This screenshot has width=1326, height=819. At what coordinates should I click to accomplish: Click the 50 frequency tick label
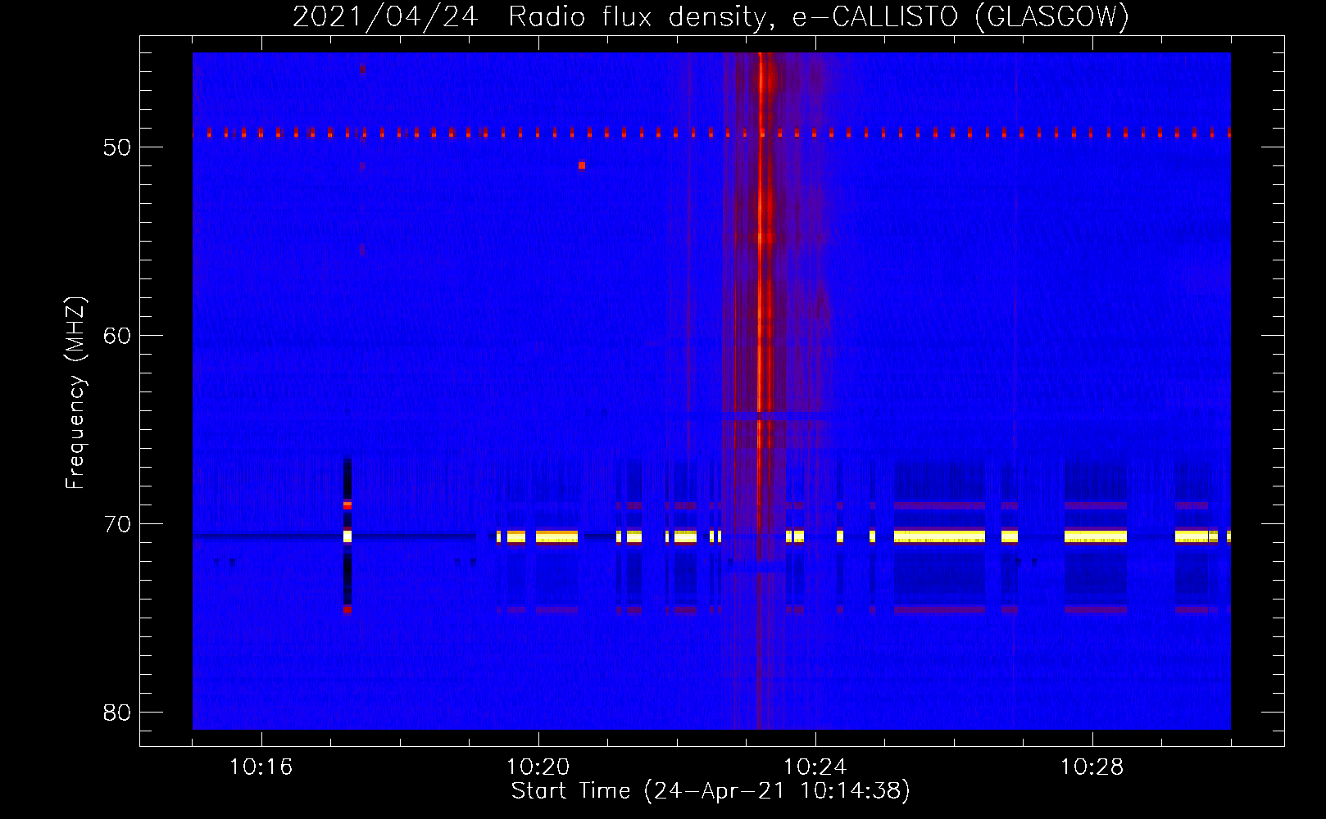pos(117,147)
